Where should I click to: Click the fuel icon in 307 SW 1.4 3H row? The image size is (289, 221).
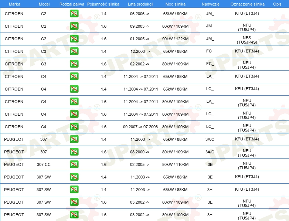(x=74, y=190)
